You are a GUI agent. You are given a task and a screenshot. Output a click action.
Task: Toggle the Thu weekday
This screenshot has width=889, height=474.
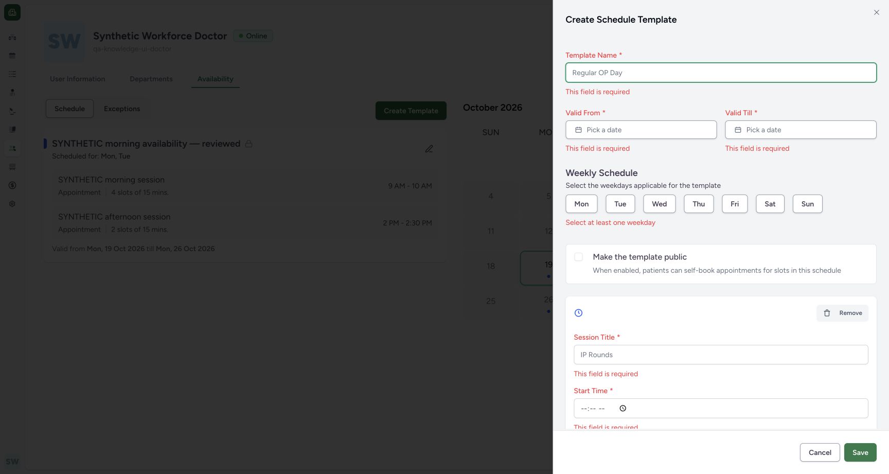tap(699, 204)
